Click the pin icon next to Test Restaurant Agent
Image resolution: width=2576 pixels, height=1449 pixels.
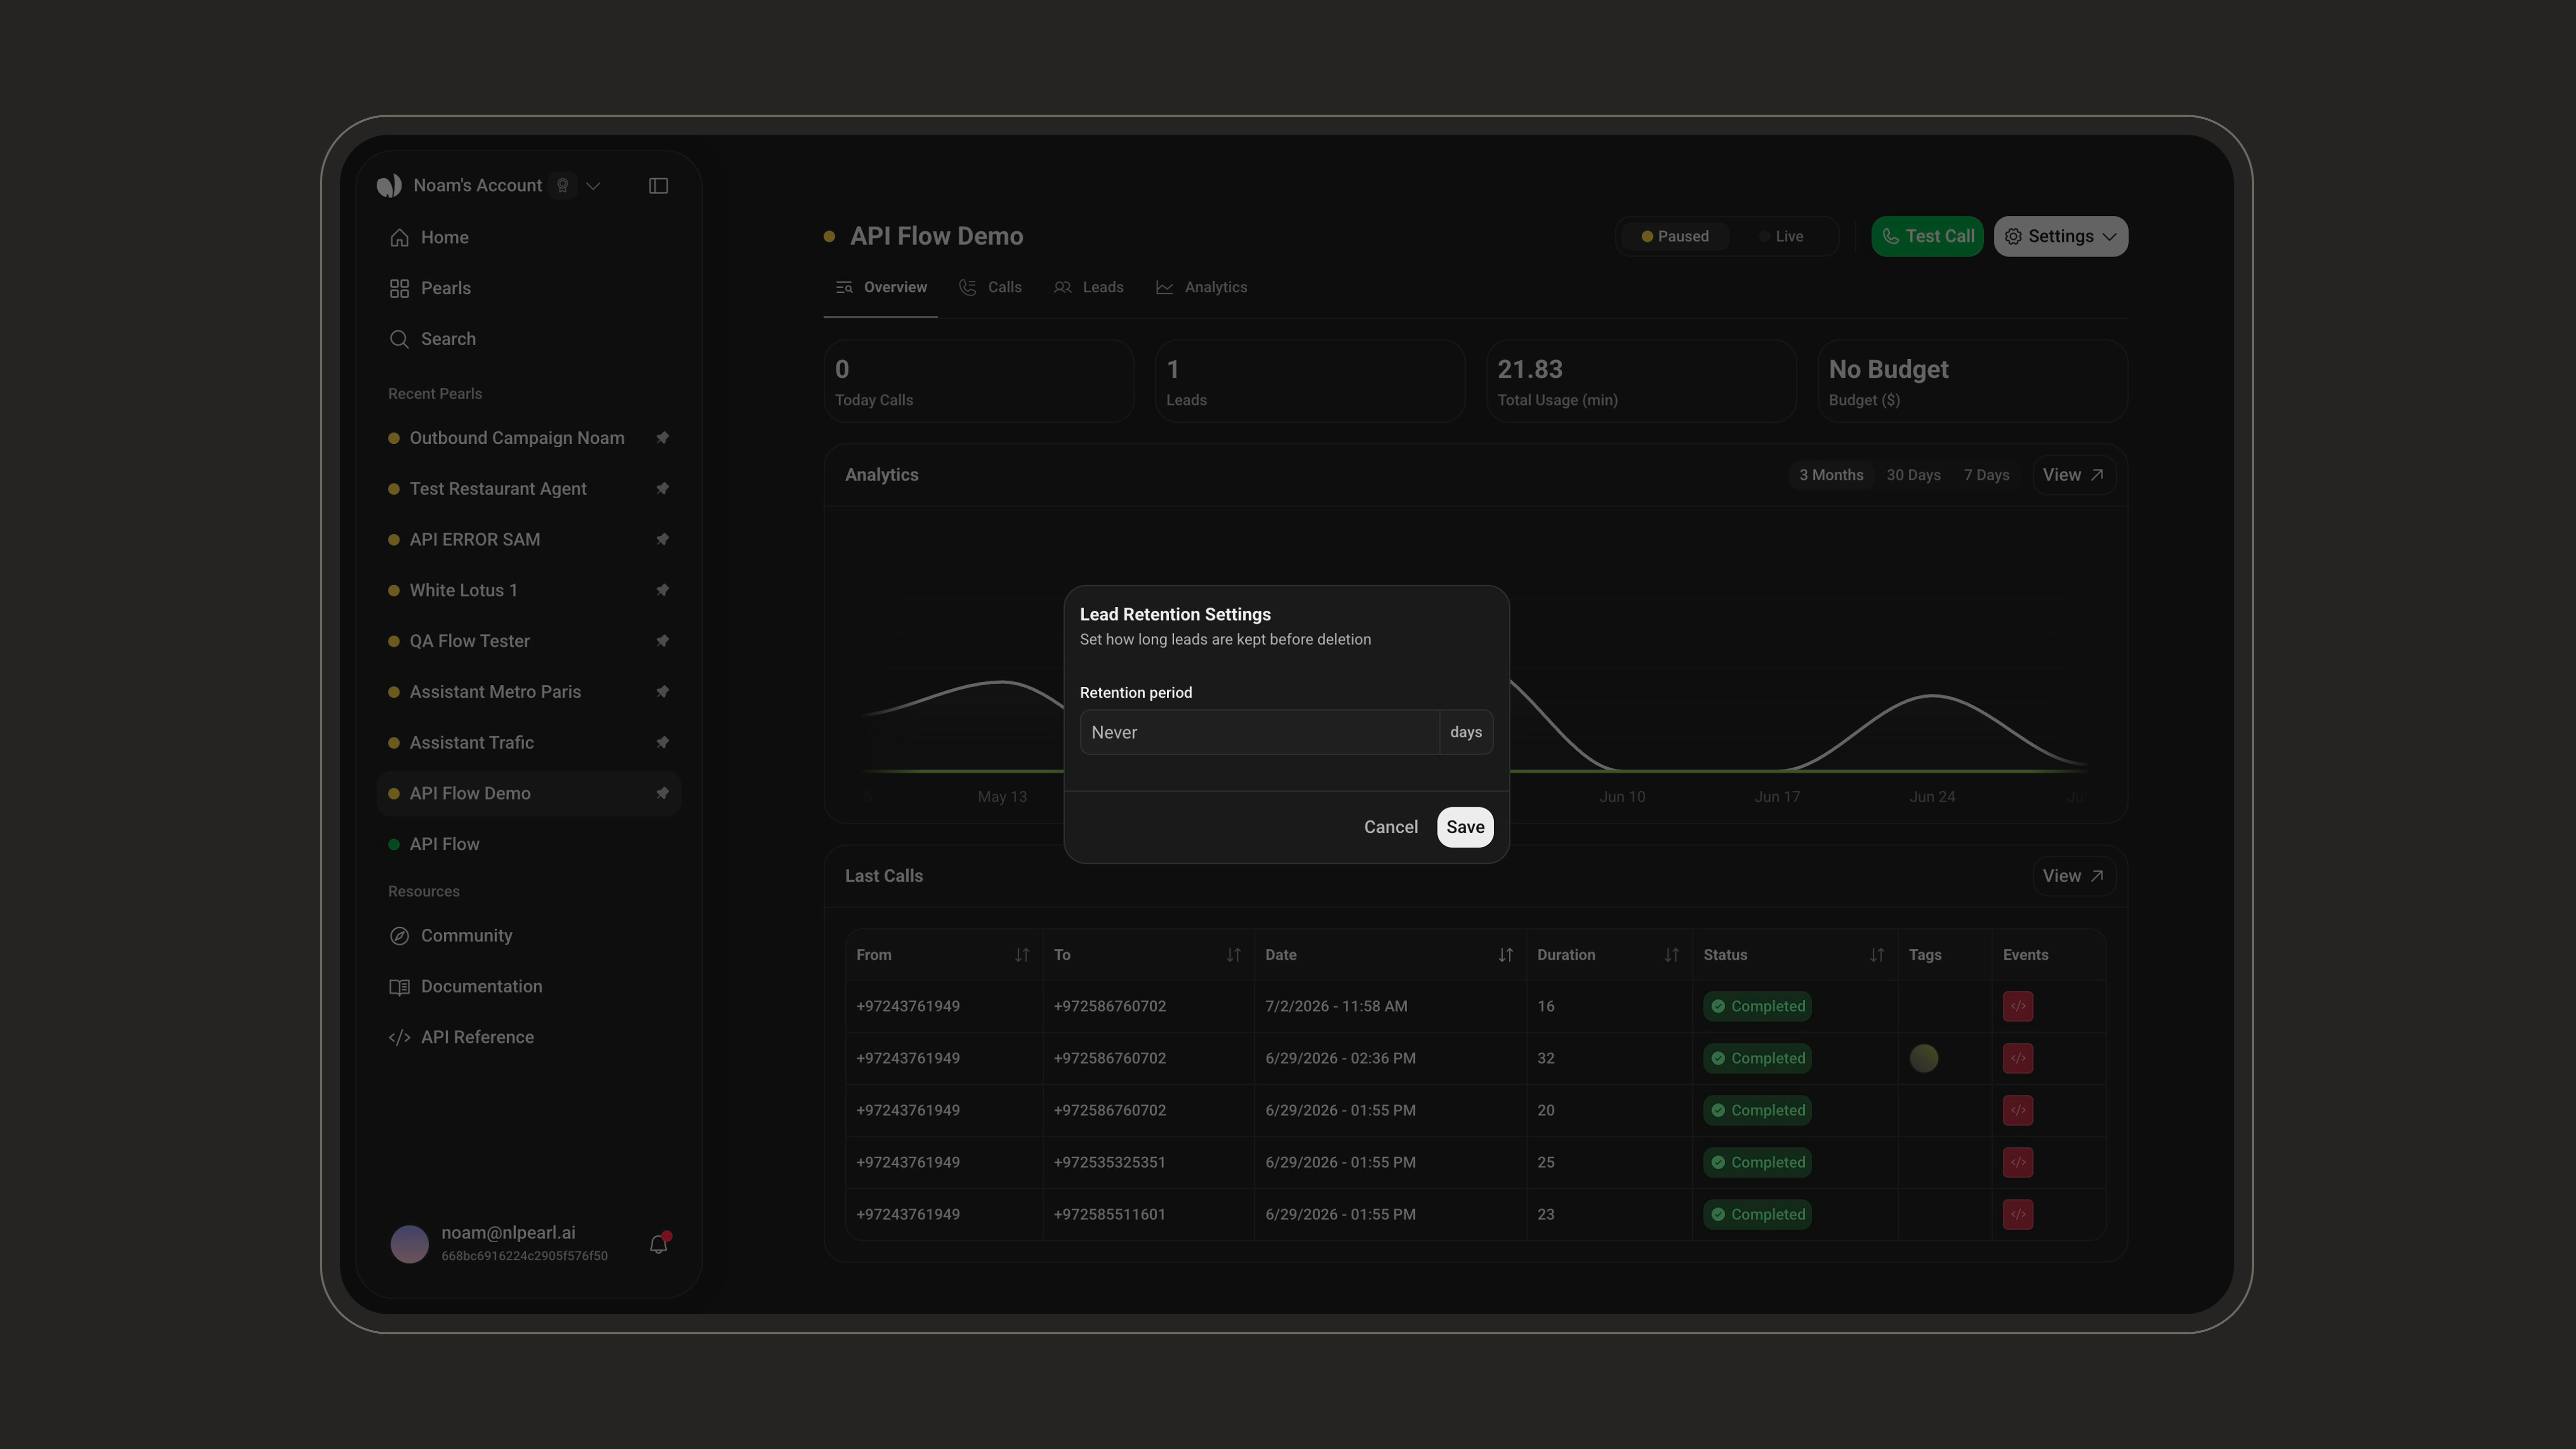point(662,489)
